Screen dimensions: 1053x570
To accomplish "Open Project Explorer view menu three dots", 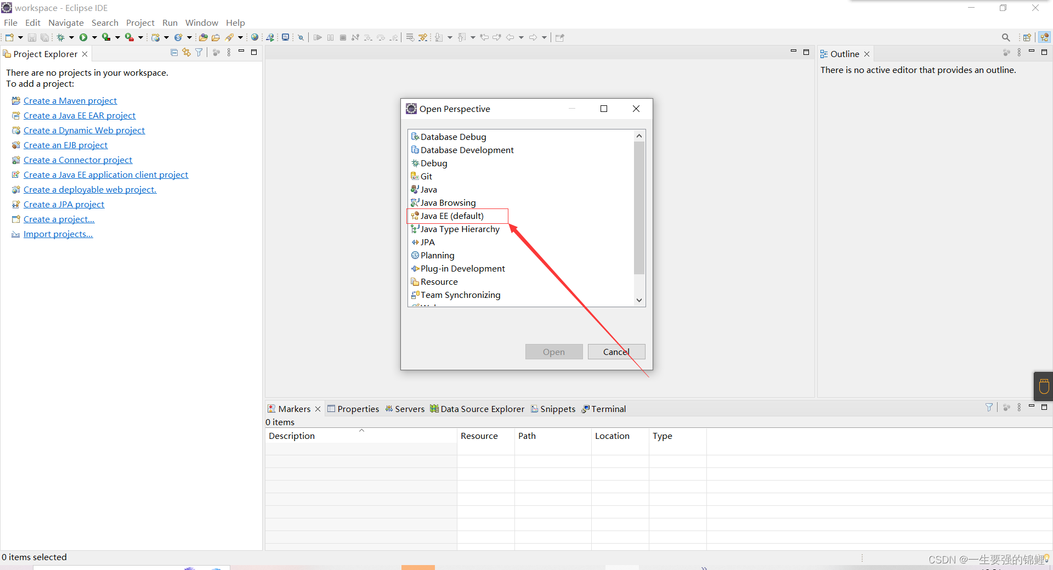I will pos(229,53).
